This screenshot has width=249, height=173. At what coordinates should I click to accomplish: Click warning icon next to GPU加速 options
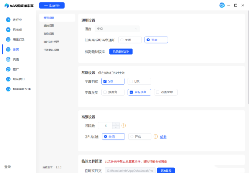[x=156, y=136]
